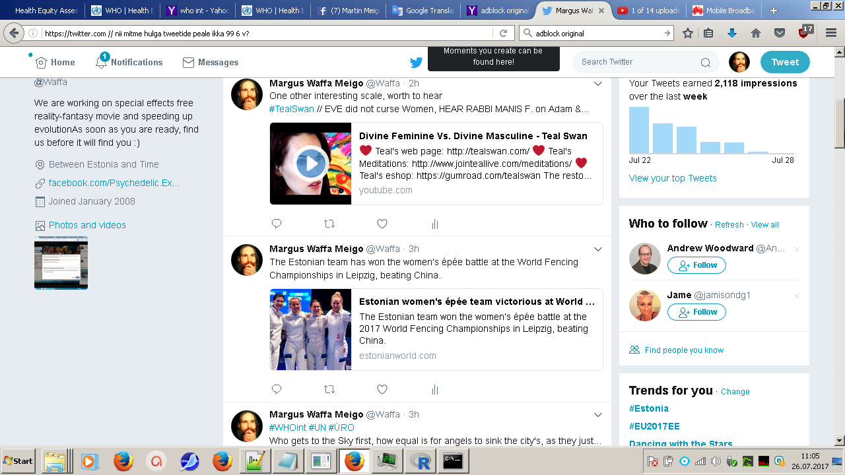This screenshot has height=475, width=845.
Task: Click the Twitter bird logo
Action: [x=416, y=63]
